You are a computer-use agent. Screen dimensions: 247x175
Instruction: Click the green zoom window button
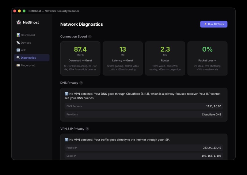click(24, 11)
